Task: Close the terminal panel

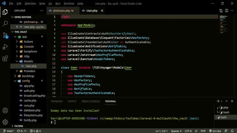Action: [232, 101]
